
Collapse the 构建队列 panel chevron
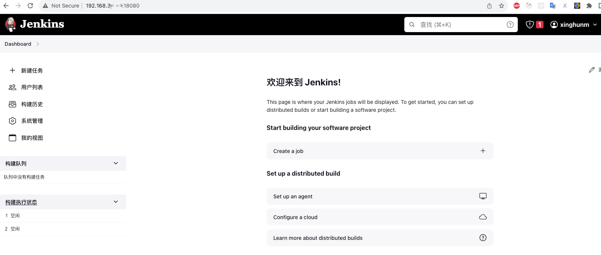[116, 163]
